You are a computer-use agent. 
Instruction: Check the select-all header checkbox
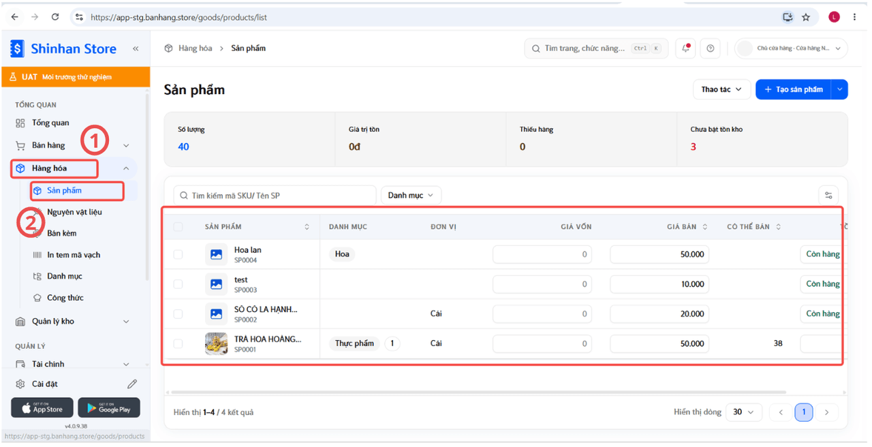[178, 227]
